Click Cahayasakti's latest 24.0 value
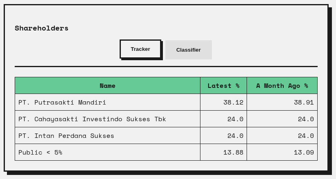This screenshot has height=179, width=336. [235, 119]
